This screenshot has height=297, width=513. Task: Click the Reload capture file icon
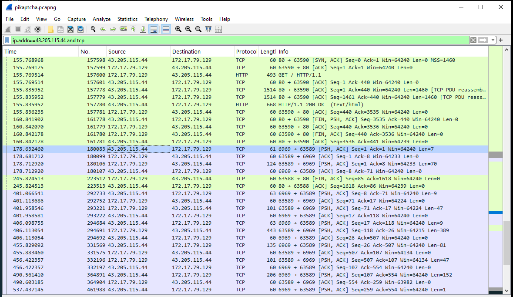point(80,30)
